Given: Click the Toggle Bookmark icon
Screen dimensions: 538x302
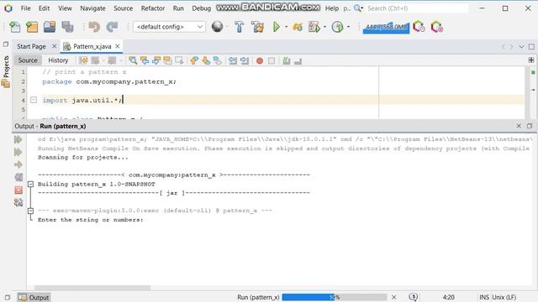Looking at the screenshot, I should (x=217, y=60).
